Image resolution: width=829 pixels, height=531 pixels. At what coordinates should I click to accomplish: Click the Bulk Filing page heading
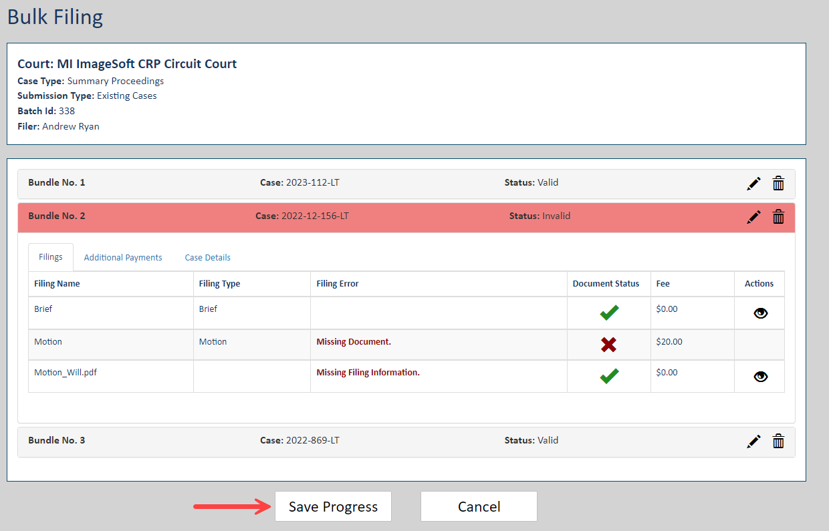[55, 16]
